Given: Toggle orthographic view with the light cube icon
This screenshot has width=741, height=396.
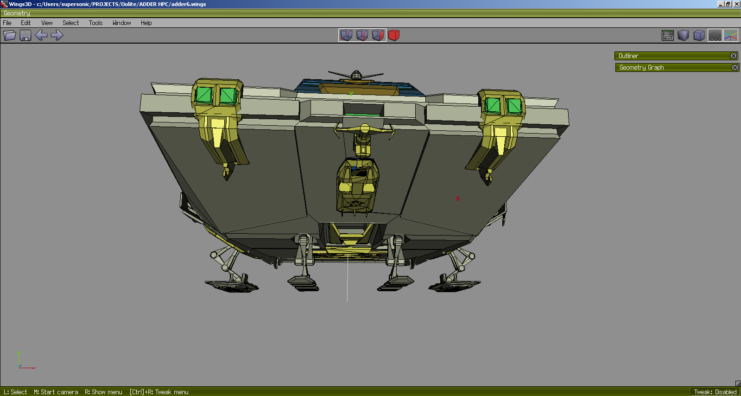Looking at the screenshot, I should [x=699, y=35].
